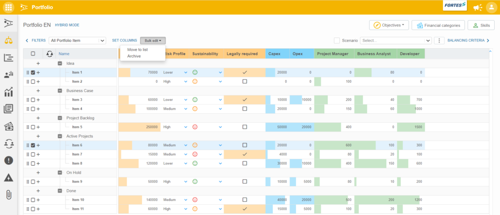Select the Item 9 row checkbox

(33, 181)
